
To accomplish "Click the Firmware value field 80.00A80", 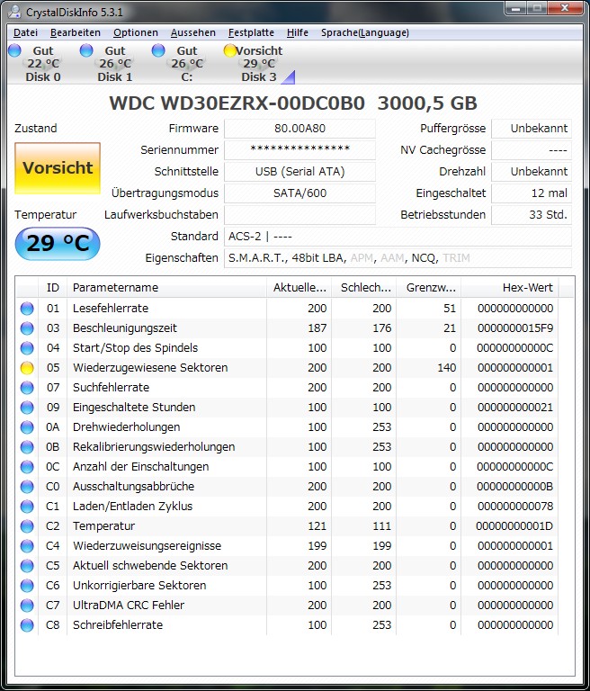I will (299, 129).
